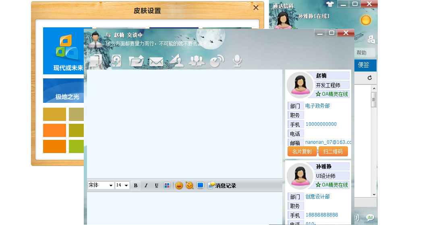This screenshot has width=443, height=225.
Task: Insert an emoji with smiley face icon
Action: (x=179, y=186)
